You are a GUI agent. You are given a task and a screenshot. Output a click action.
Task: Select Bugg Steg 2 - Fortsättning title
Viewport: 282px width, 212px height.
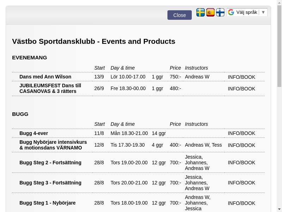(x=50, y=163)
